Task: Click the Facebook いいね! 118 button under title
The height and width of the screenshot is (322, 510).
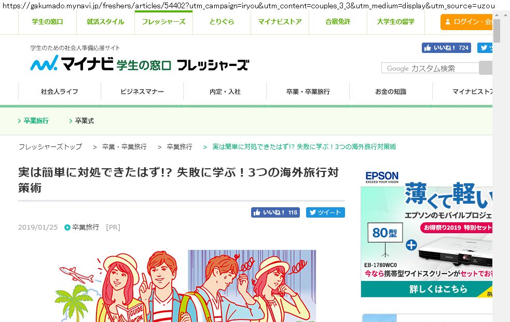Action: (x=275, y=212)
